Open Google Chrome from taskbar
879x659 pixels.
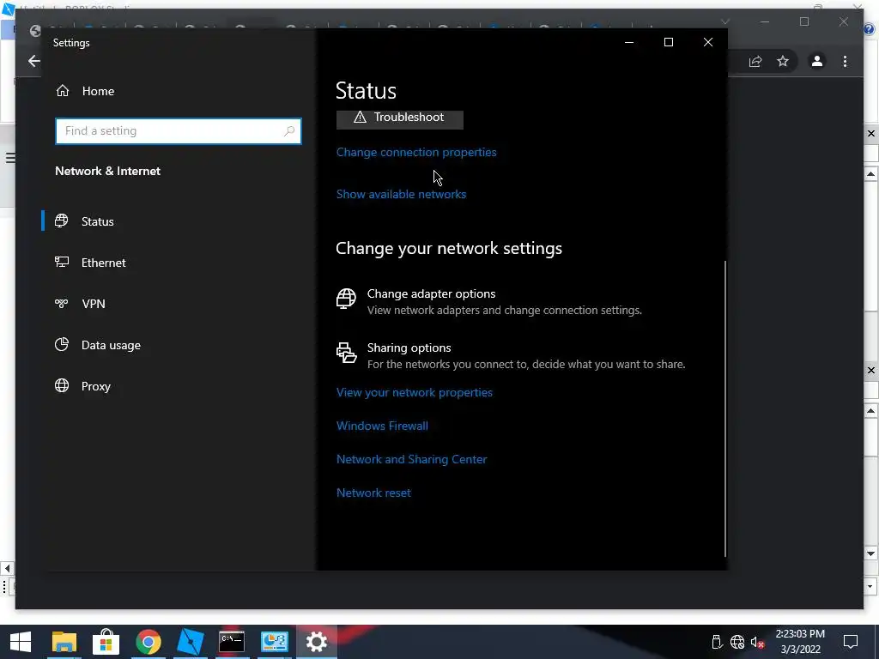pos(148,642)
